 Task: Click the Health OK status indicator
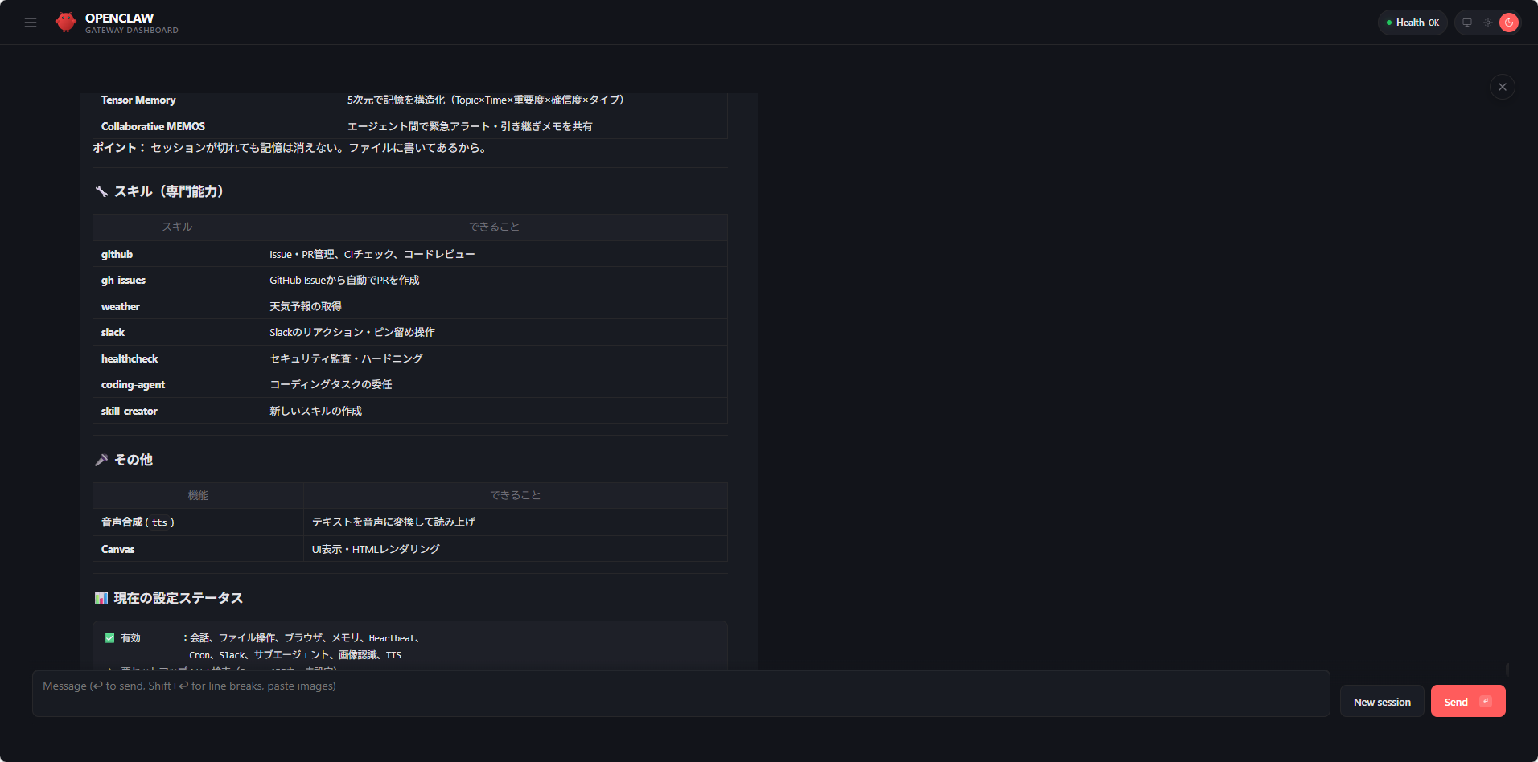pos(1413,23)
